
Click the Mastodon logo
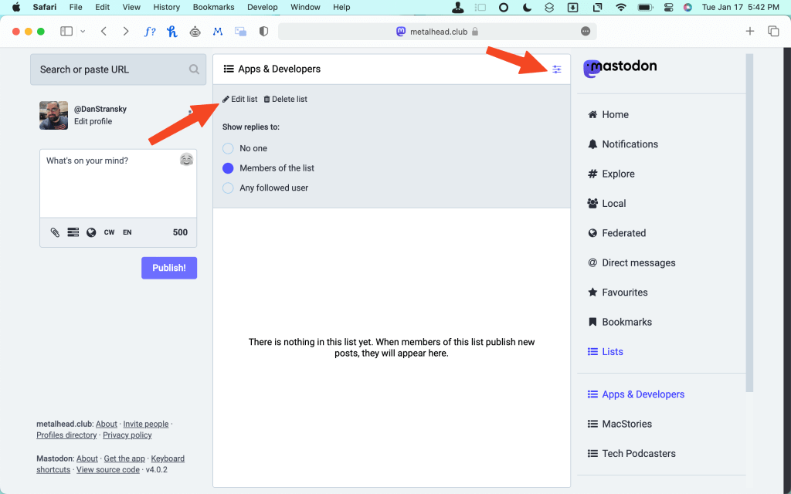pos(620,68)
